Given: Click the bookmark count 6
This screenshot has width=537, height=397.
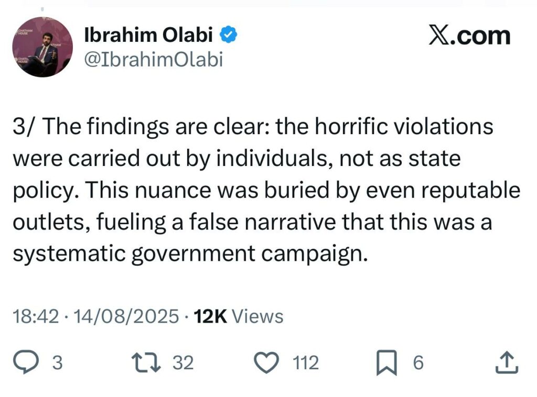Looking at the screenshot, I should (418, 363).
